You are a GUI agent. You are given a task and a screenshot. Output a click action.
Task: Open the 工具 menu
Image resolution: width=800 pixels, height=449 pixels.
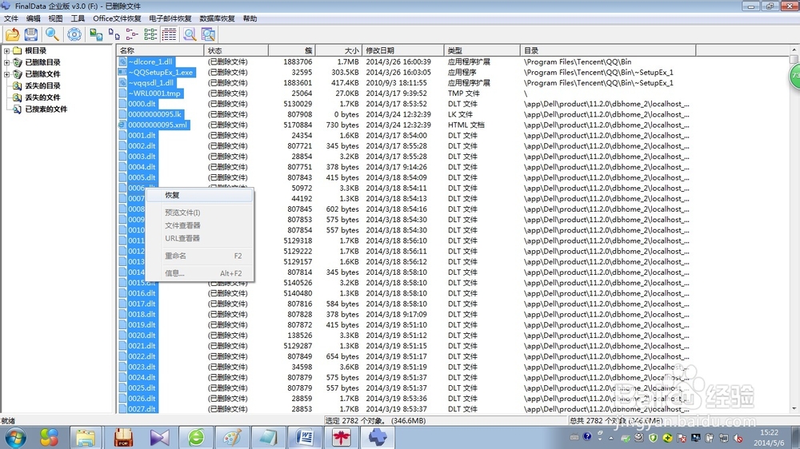coord(78,18)
